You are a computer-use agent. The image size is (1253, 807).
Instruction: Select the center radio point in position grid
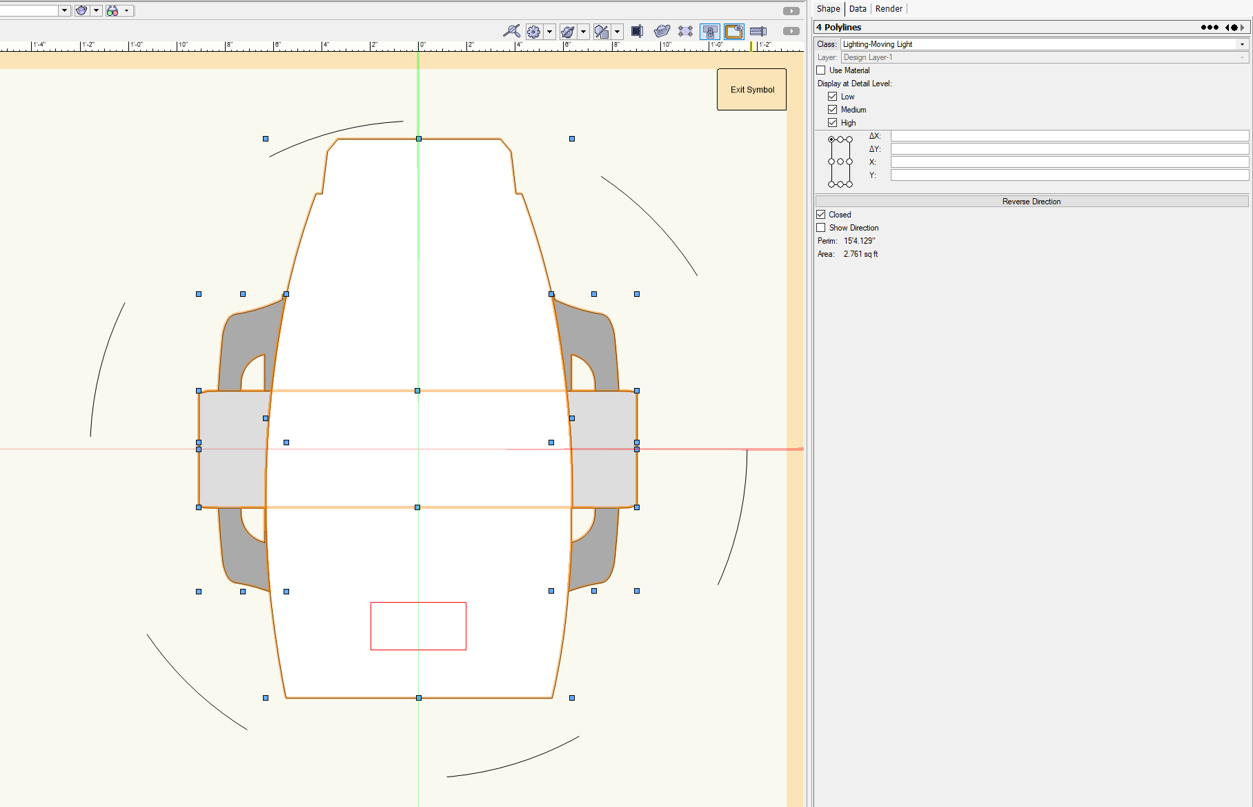coord(840,162)
